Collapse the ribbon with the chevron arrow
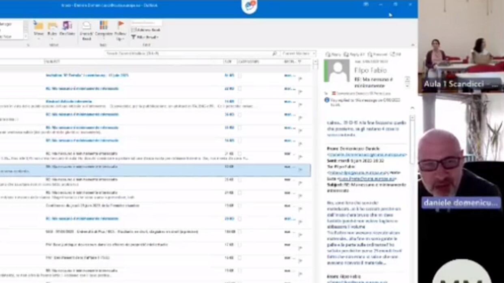 coord(413,45)
